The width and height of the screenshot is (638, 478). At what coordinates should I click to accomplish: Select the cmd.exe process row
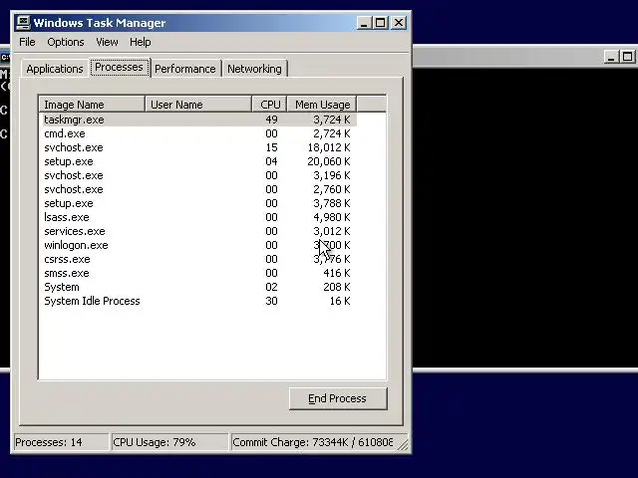point(198,133)
